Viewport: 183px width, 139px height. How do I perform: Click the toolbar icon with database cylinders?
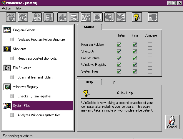37,17
